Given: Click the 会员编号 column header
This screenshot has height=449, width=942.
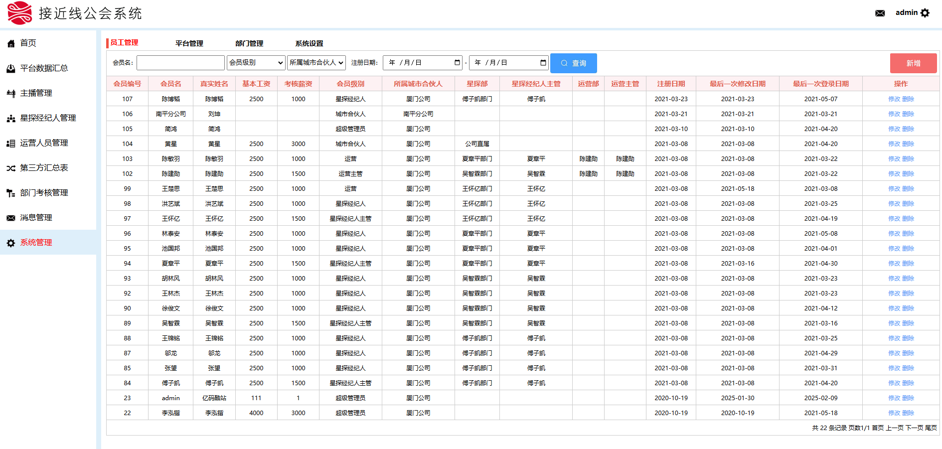Looking at the screenshot, I should pos(127,84).
